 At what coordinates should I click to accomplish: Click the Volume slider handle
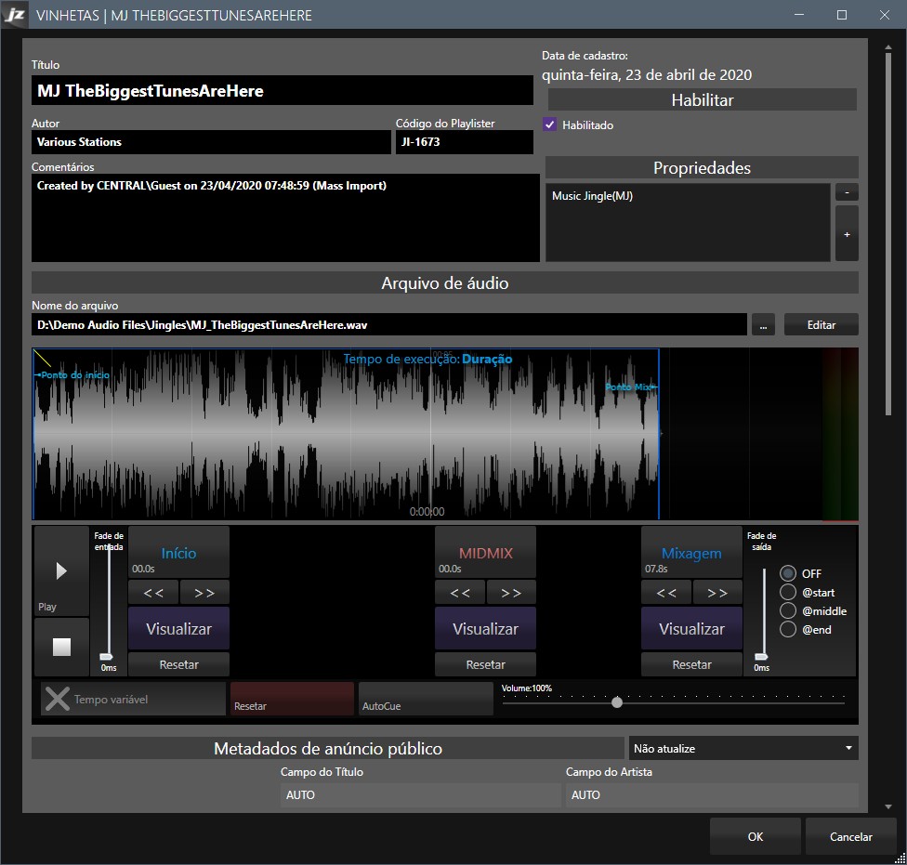tap(617, 702)
